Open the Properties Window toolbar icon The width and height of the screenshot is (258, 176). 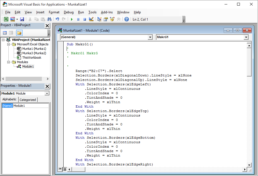(x=106, y=19)
